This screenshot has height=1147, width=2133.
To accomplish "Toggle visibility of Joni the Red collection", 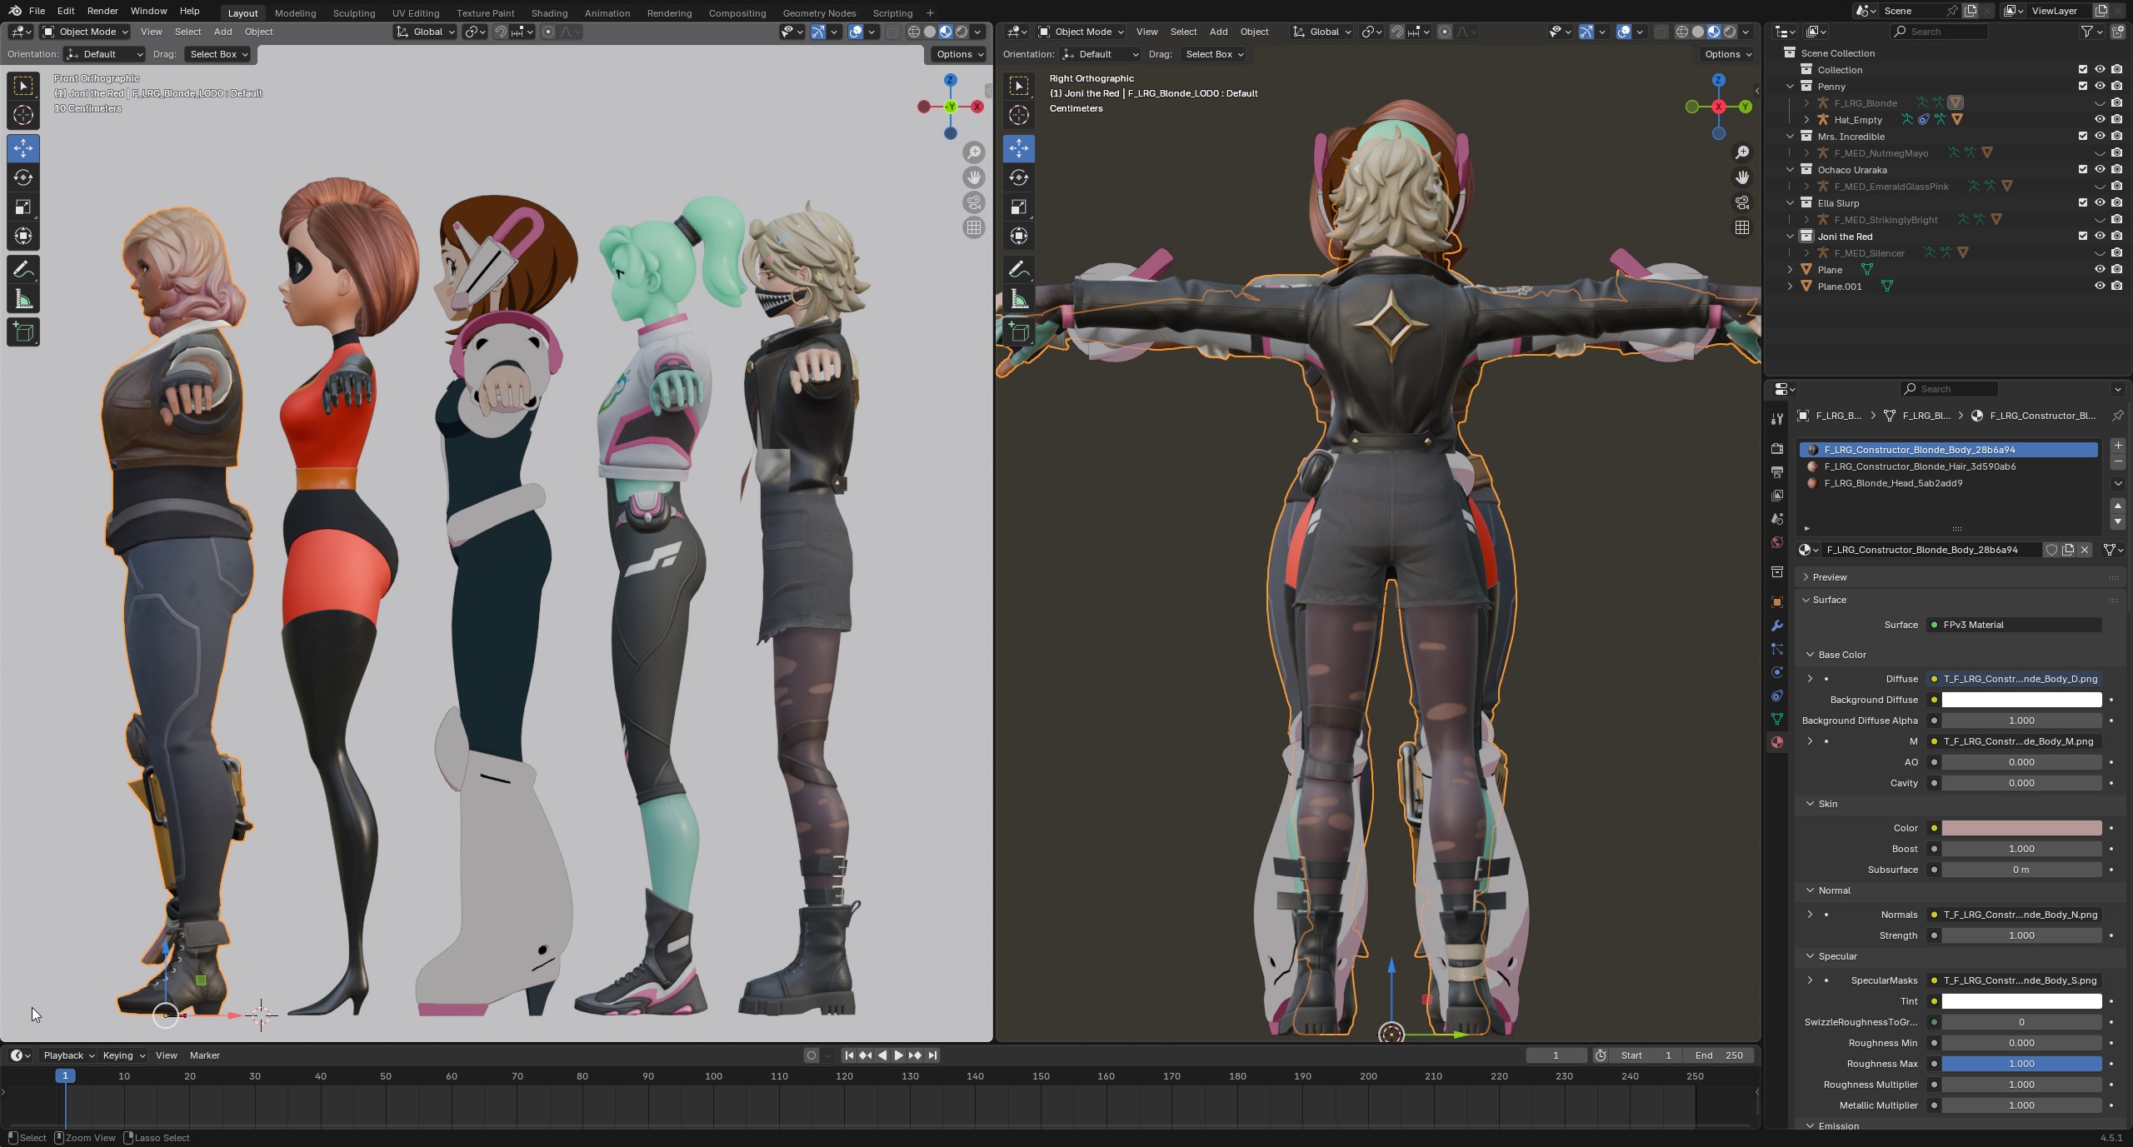I will pyautogui.click(x=2100, y=236).
